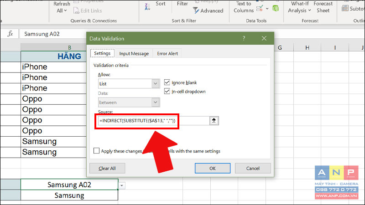This screenshot has width=365, height=205.
Task: Expand the Data Validation ribbon dropdown arrow
Action: pyautogui.click(x=267, y=9)
